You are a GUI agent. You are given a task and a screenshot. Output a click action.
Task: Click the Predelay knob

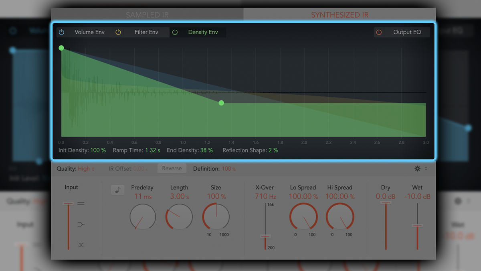(x=143, y=217)
